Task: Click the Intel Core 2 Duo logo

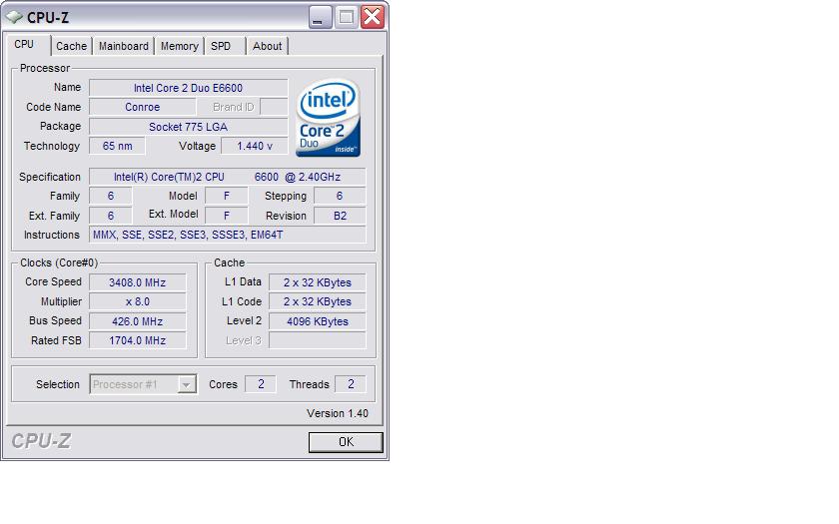Action: [x=328, y=118]
